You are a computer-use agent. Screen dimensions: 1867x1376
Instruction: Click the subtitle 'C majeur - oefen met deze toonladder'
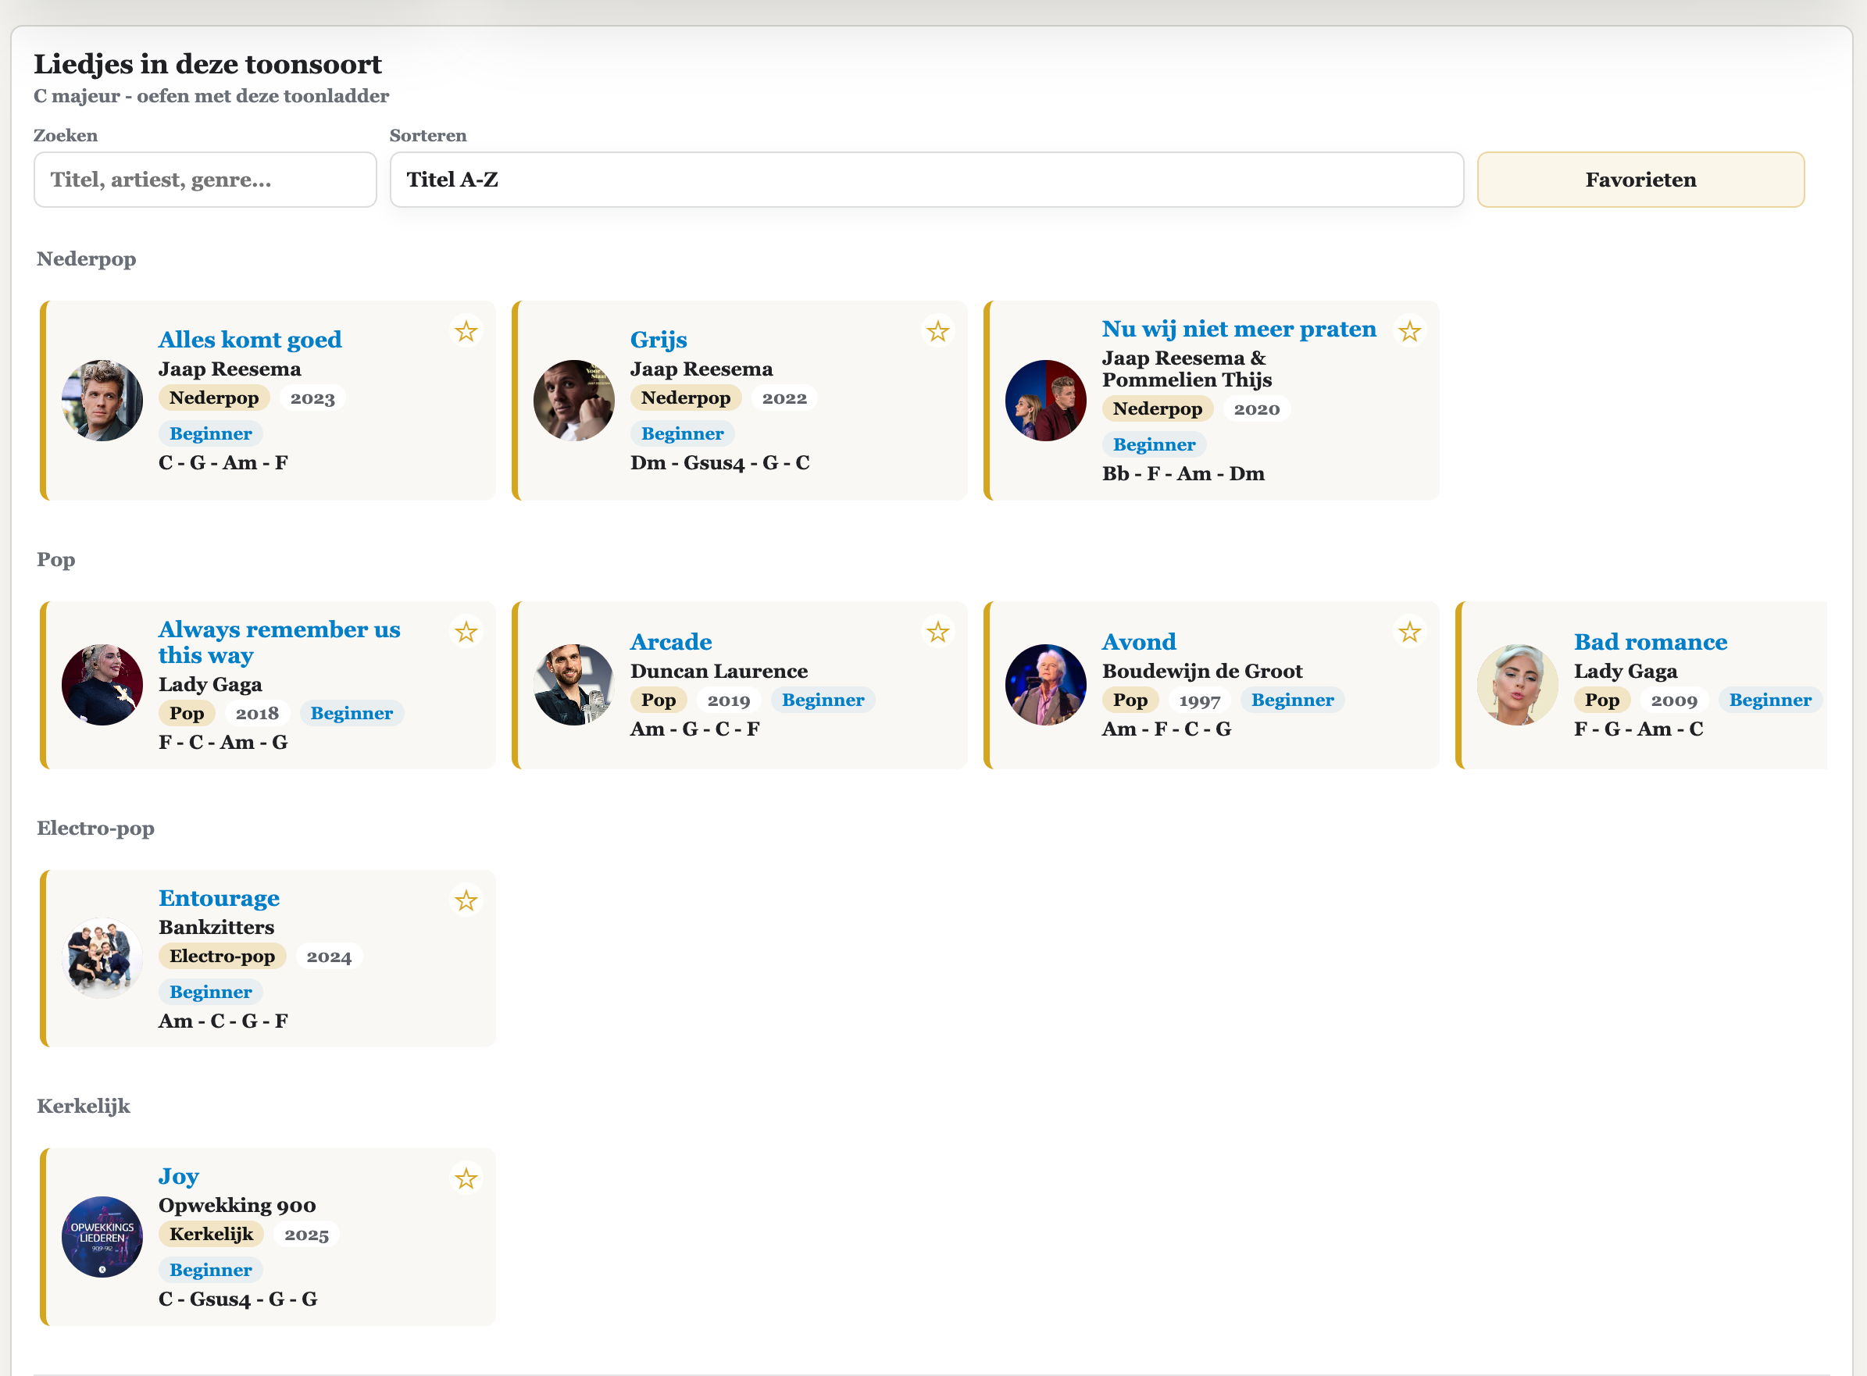211,96
